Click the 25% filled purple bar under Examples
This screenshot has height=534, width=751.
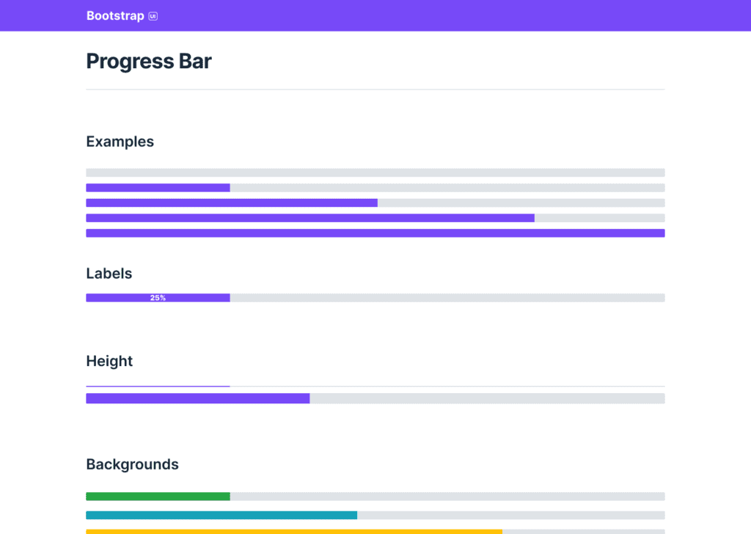tap(158, 188)
